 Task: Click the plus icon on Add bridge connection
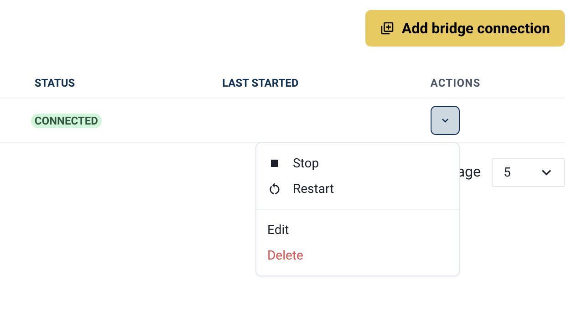[x=387, y=28]
